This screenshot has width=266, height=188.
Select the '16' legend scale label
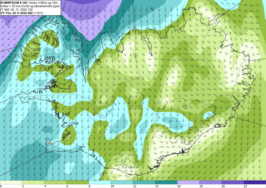coord(179,186)
